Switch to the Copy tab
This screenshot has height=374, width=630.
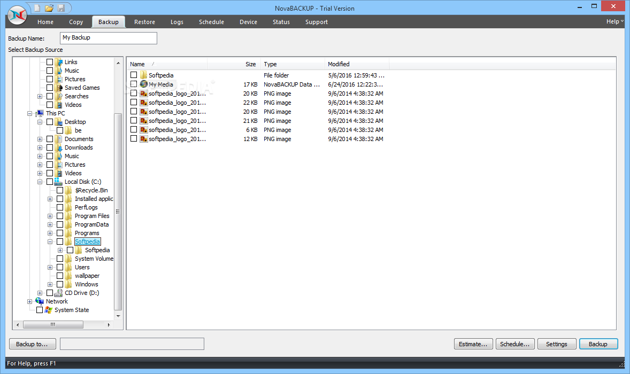[x=76, y=22]
